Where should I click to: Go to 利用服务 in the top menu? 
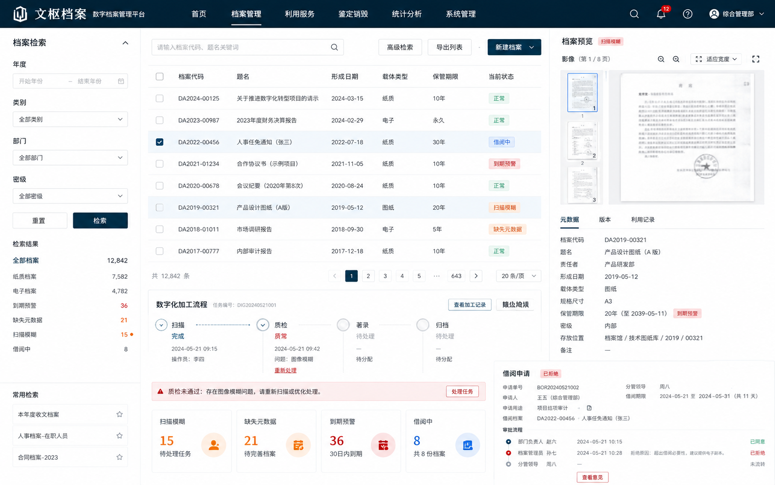pyautogui.click(x=300, y=14)
